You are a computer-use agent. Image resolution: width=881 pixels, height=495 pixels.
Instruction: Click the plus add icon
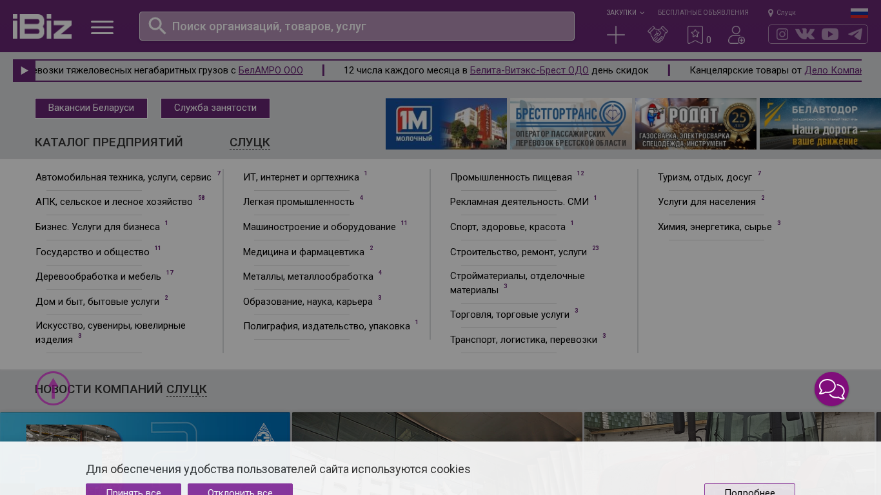coord(616,35)
